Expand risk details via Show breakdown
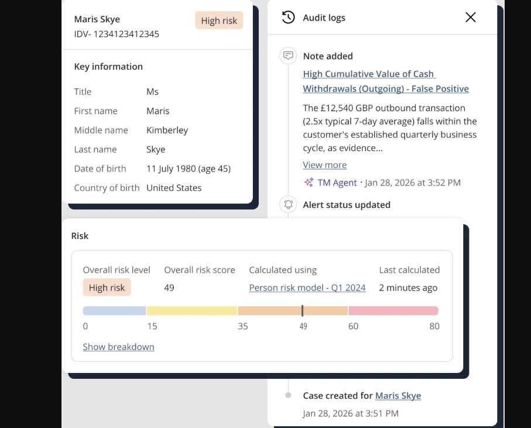 pyautogui.click(x=118, y=347)
